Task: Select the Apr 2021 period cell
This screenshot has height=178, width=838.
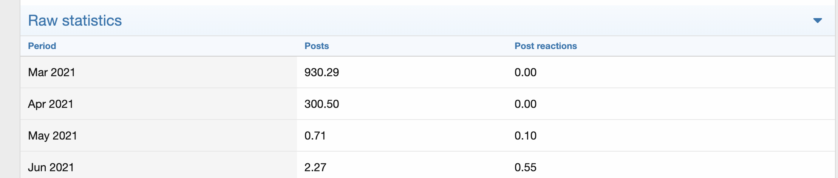Action: point(51,104)
